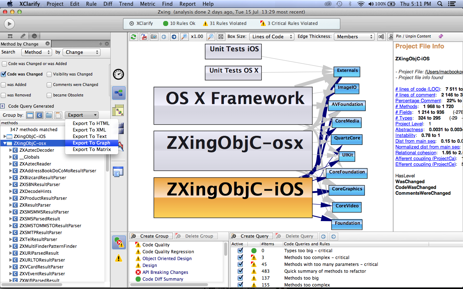Open the Trend menu in menu bar
Screen dimensions: 463x289
pos(126,4)
